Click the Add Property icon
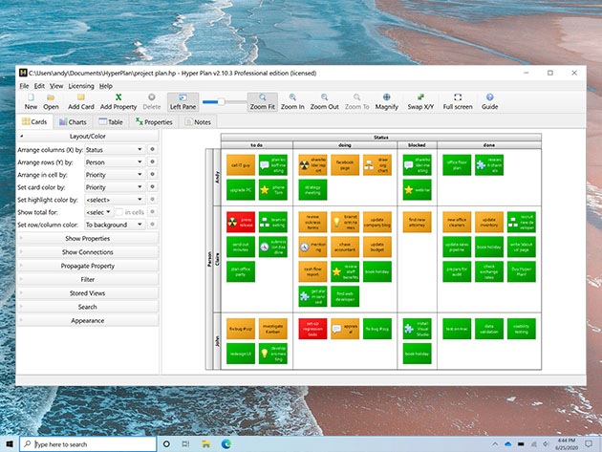Viewport: 602px width, 452px height. tap(118, 97)
